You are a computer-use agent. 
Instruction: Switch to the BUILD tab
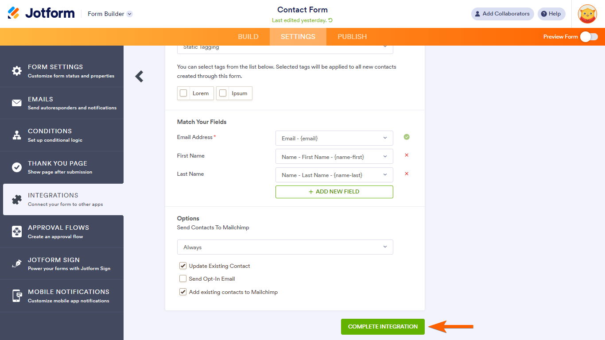248,37
